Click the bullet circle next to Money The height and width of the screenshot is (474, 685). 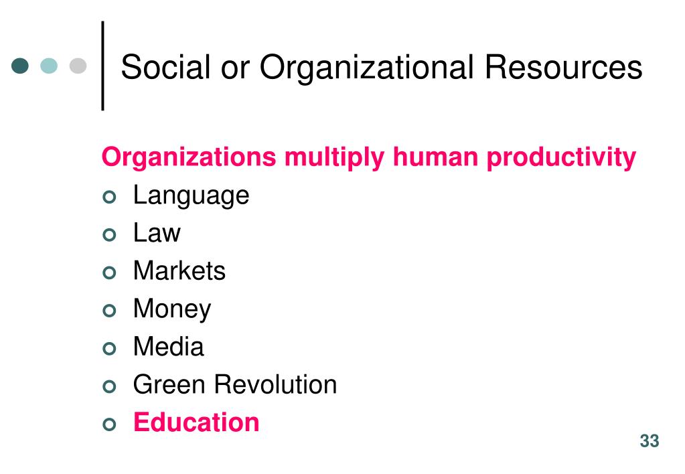tap(110, 311)
